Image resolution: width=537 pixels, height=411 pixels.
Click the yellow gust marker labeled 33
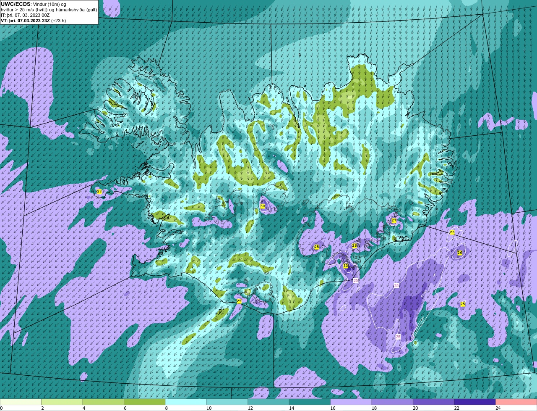click(346, 266)
